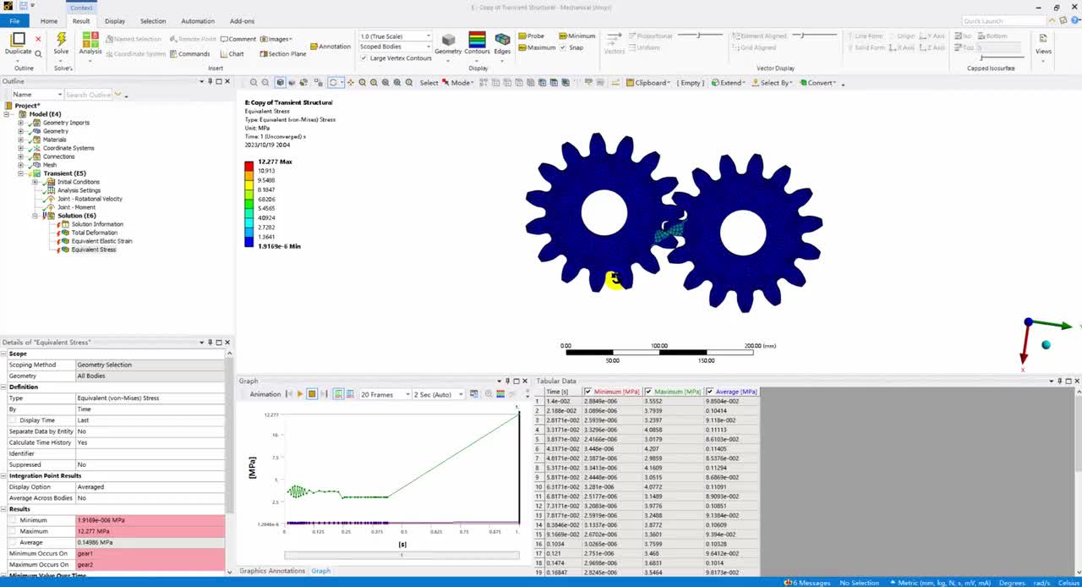Toggle the Snap checkbox
Viewport: 1082px width, 587px height.
[563, 47]
